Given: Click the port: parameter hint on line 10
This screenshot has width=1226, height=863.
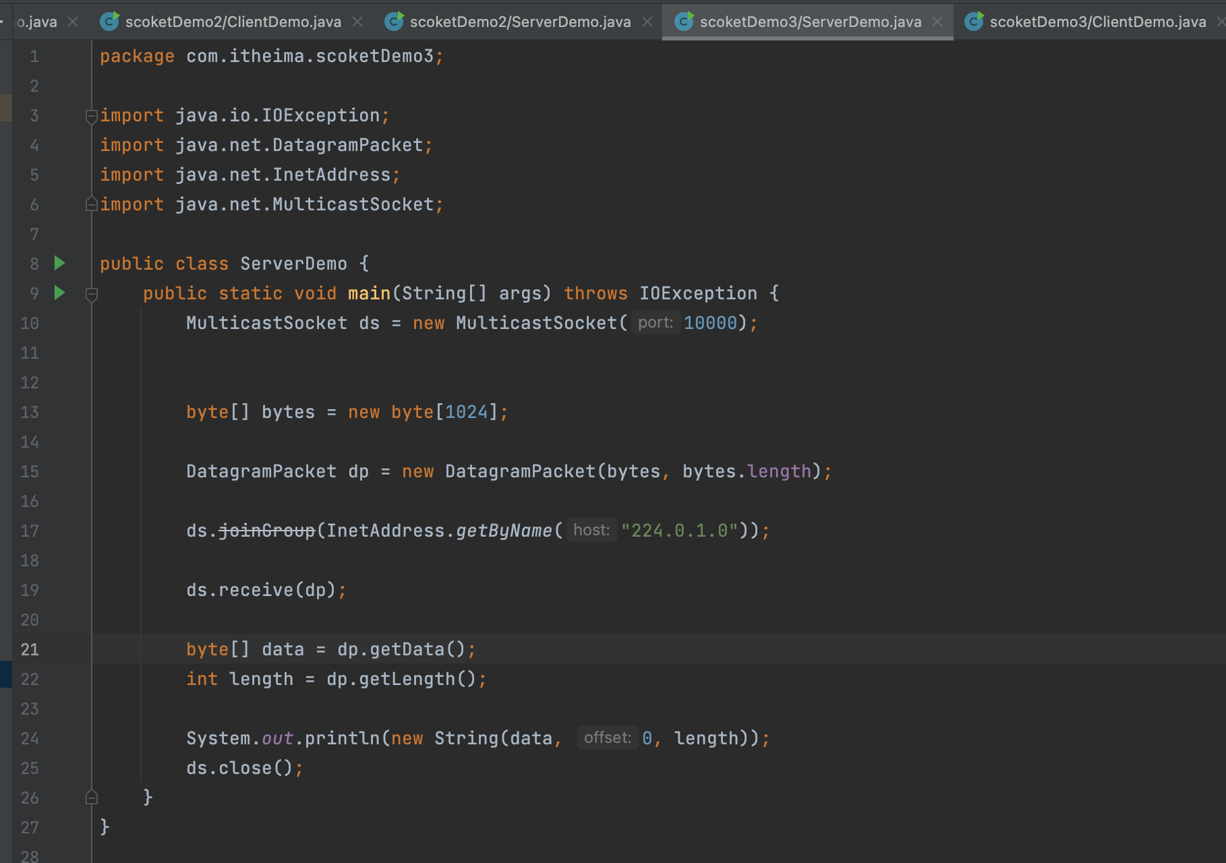Looking at the screenshot, I should click(x=655, y=323).
